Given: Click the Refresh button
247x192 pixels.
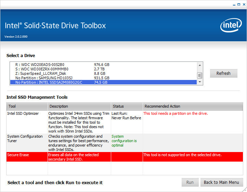Looking at the screenshot, I should 223,73.
